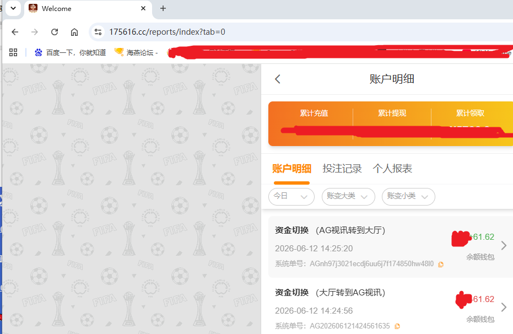Close the Welcome tab
The height and width of the screenshot is (334, 513).
point(143,8)
